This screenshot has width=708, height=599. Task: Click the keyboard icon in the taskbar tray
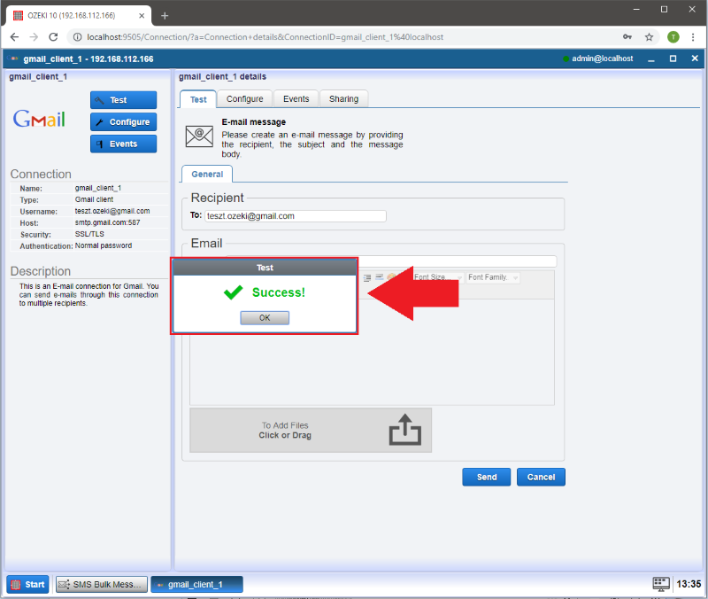click(660, 584)
